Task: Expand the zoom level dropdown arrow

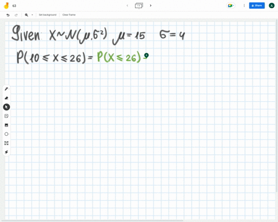Action: pyautogui.click(x=32, y=15)
